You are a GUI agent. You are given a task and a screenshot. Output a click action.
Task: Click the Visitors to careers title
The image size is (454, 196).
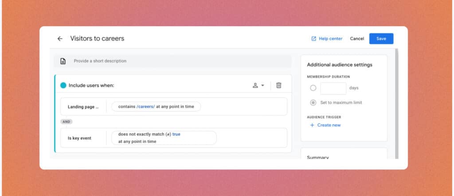[x=97, y=39]
